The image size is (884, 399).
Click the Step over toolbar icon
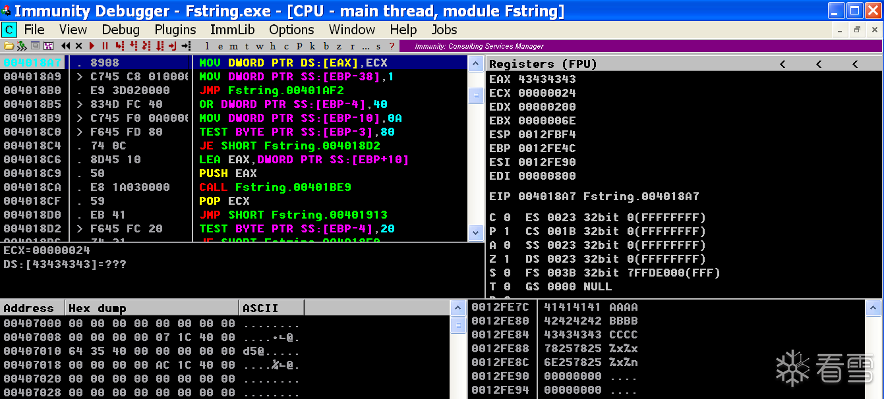click(x=133, y=46)
